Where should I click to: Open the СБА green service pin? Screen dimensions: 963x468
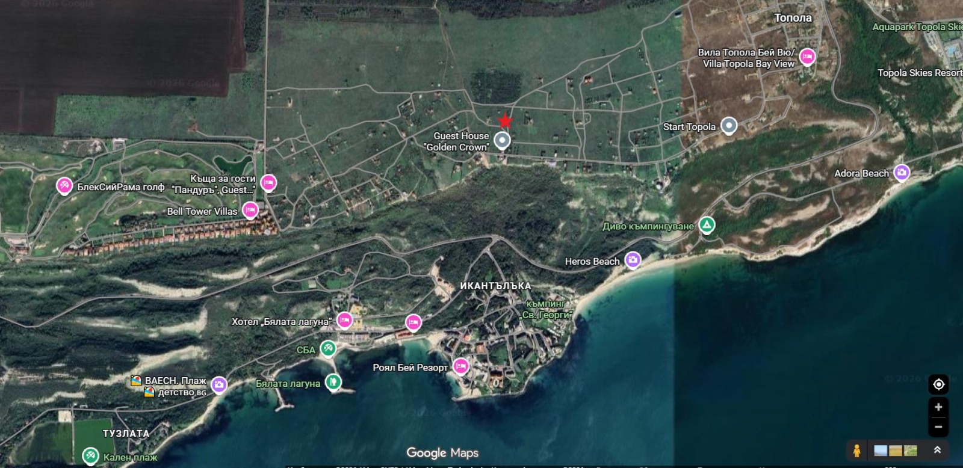(x=327, y=348)
